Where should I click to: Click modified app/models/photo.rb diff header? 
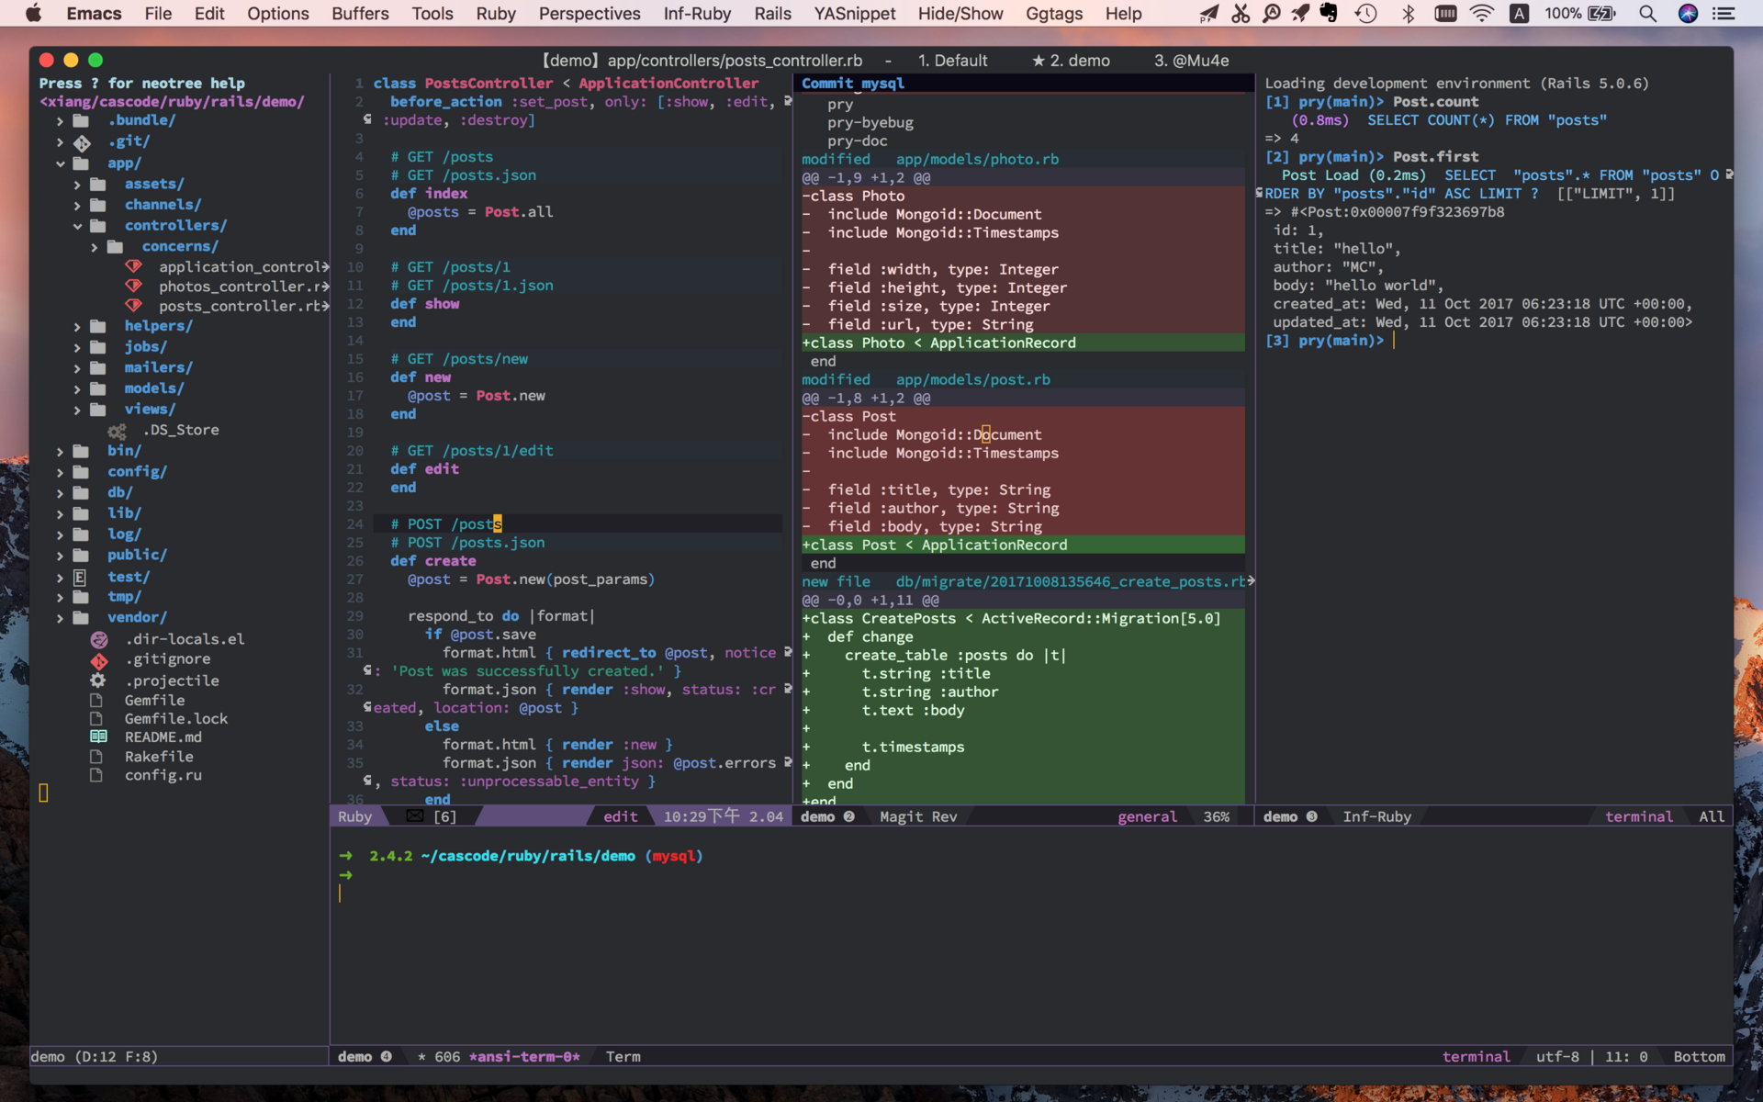click(x=930, y=159)
